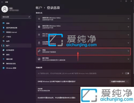
Task: Click the person icon beside 帐户 in the sidebar
Action: coord(3,46)
